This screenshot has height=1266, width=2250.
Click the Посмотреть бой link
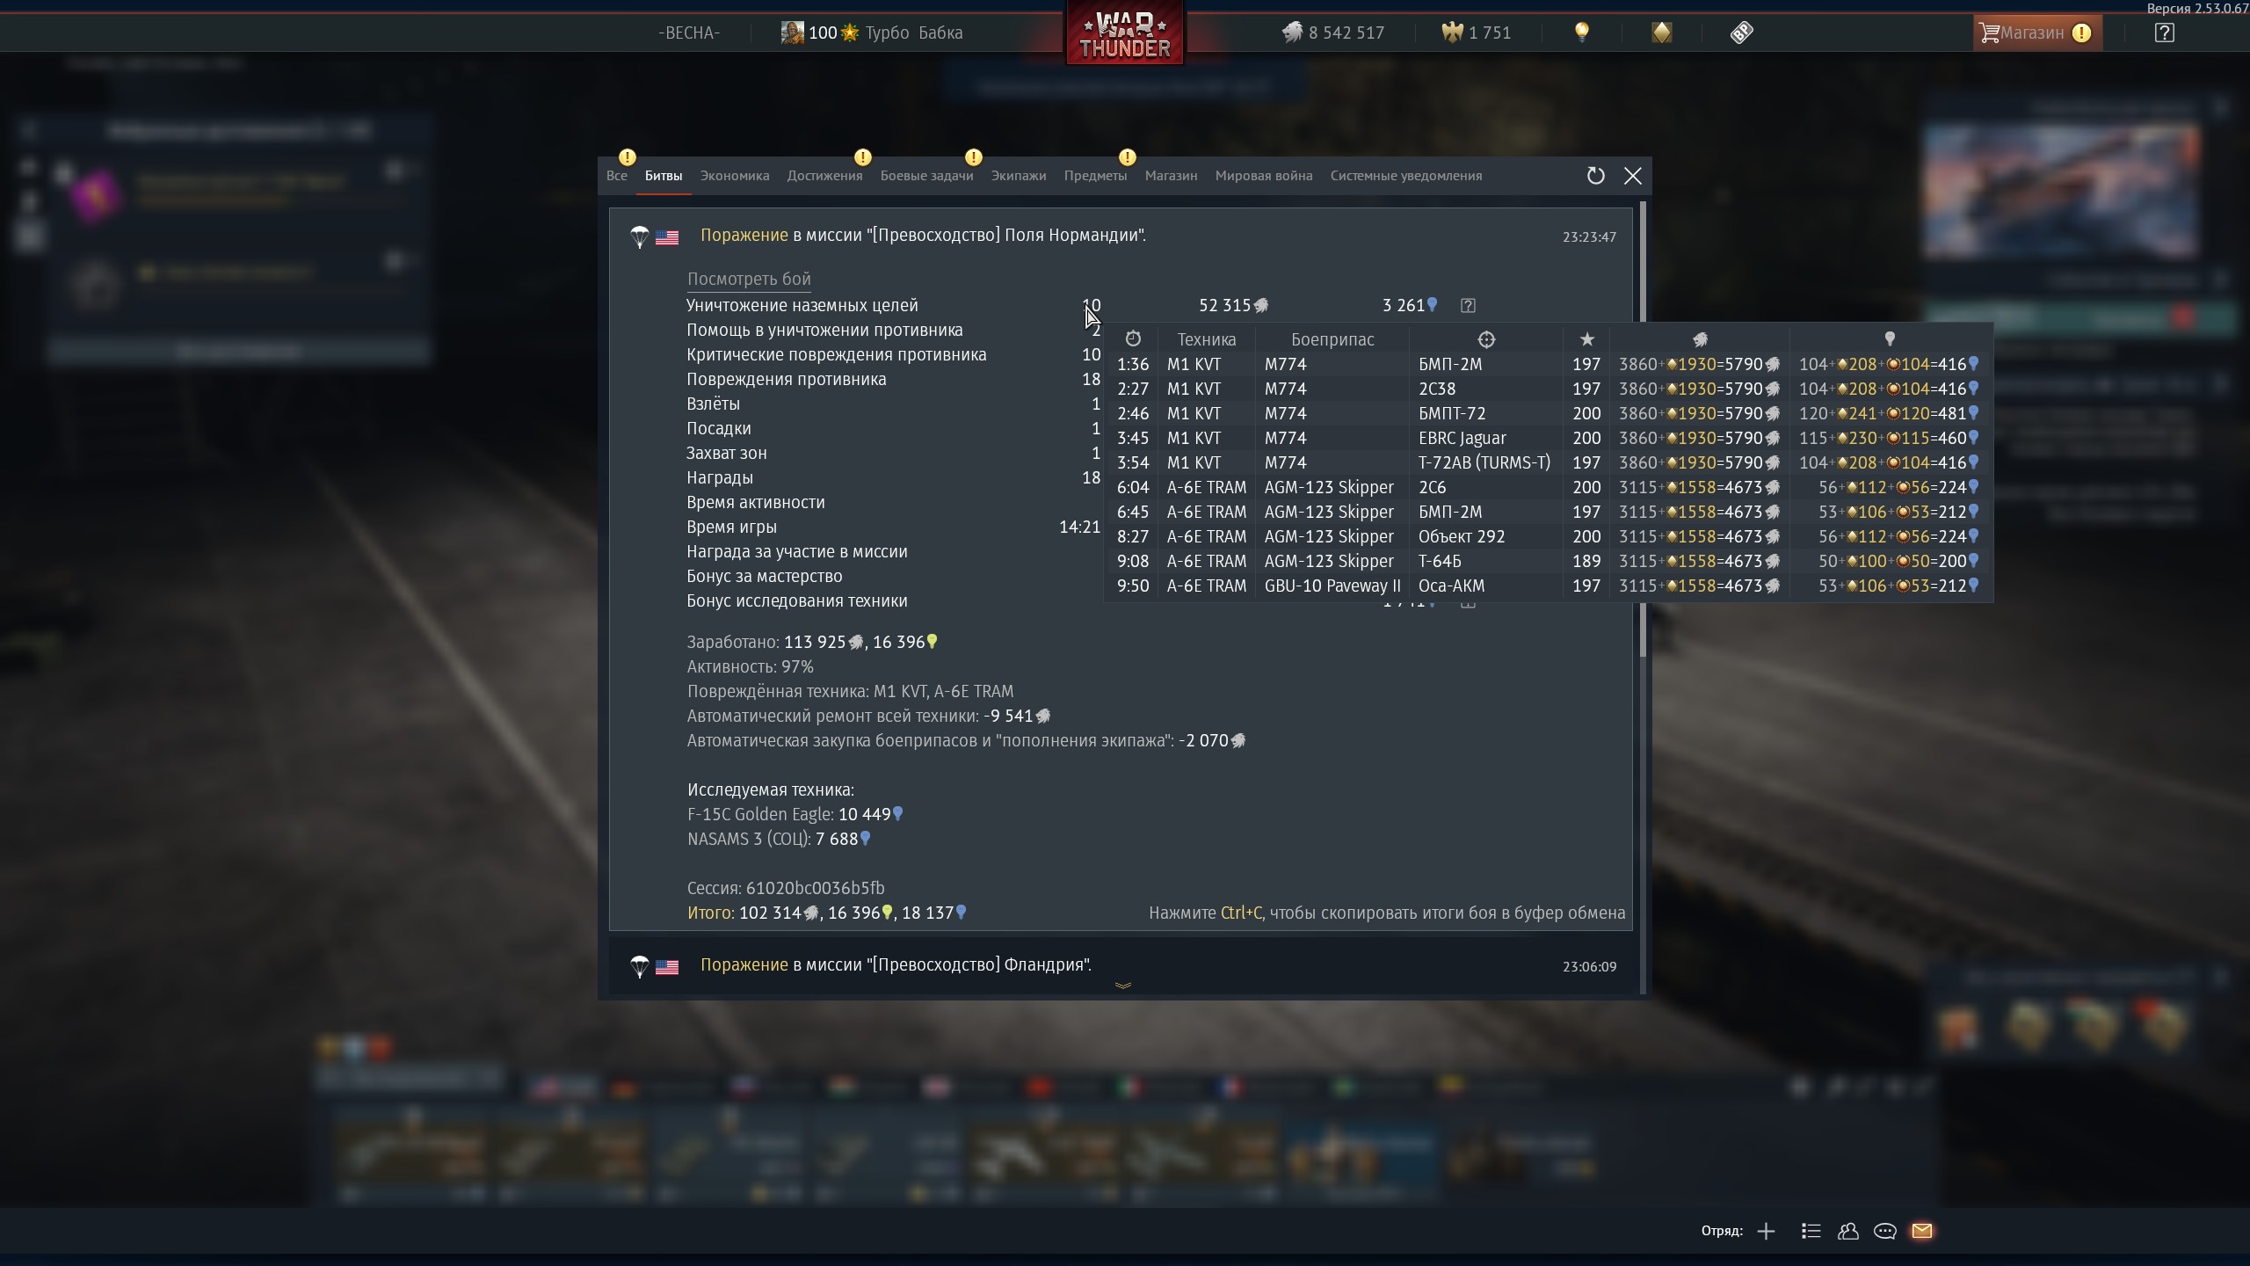[748, 279]
